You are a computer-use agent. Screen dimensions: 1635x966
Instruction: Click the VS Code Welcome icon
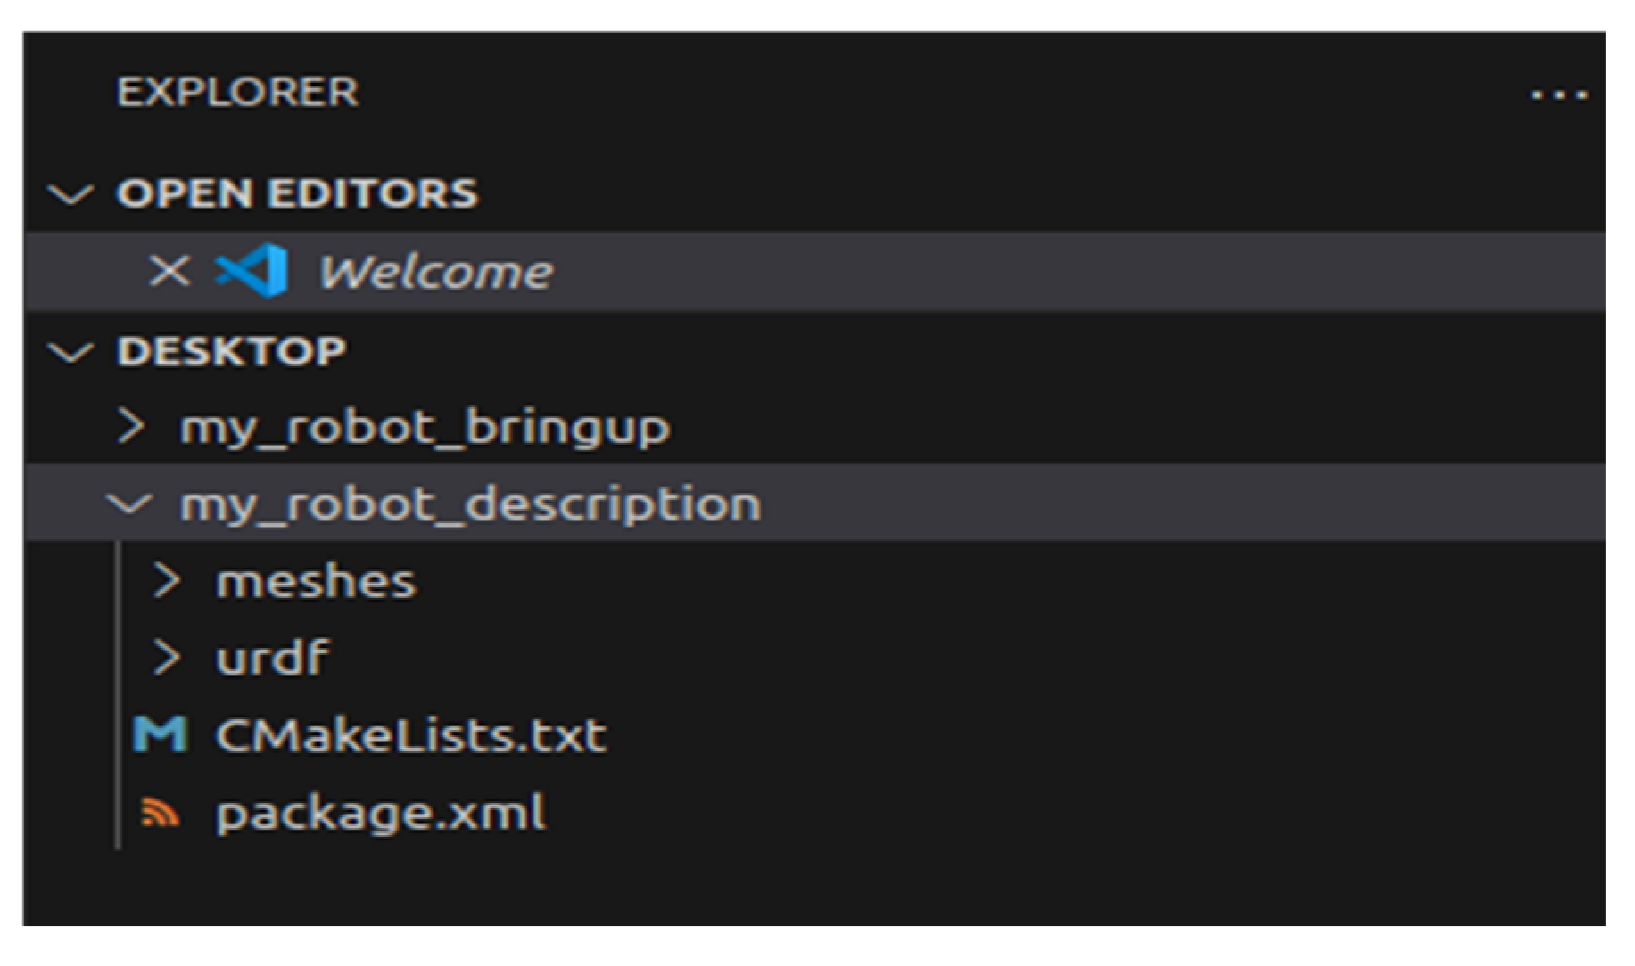[x=252, y=271]
